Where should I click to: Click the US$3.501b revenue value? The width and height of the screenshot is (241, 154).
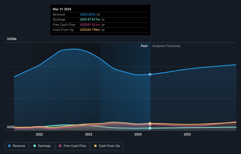coord(87,14)
